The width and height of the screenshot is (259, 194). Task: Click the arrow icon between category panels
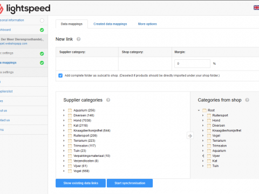(x=190, y=136)
